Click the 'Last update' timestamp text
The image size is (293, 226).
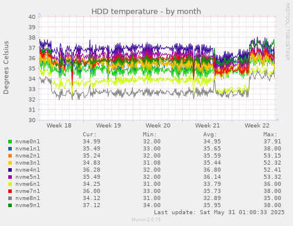219,212
